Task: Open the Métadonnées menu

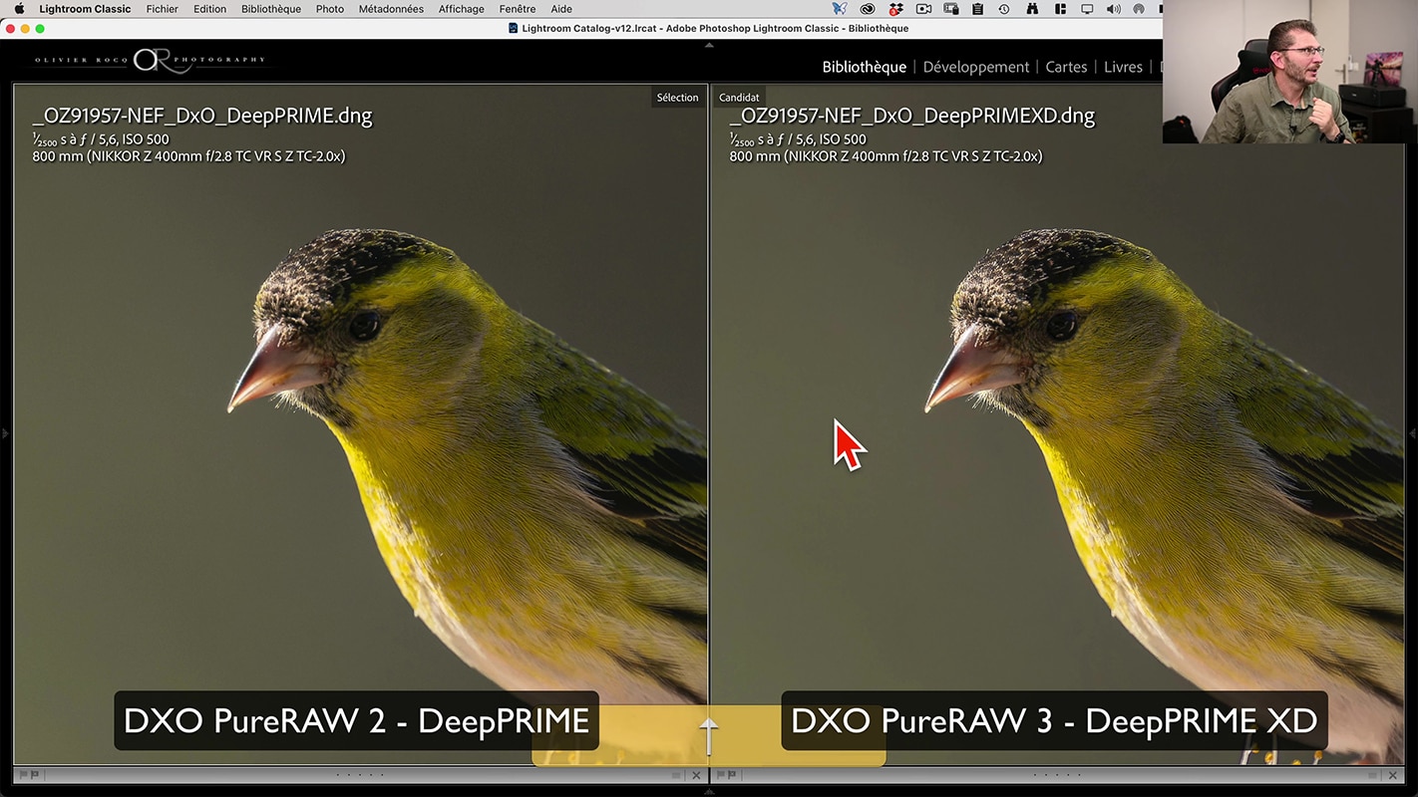Action: (x=391, y=9)
